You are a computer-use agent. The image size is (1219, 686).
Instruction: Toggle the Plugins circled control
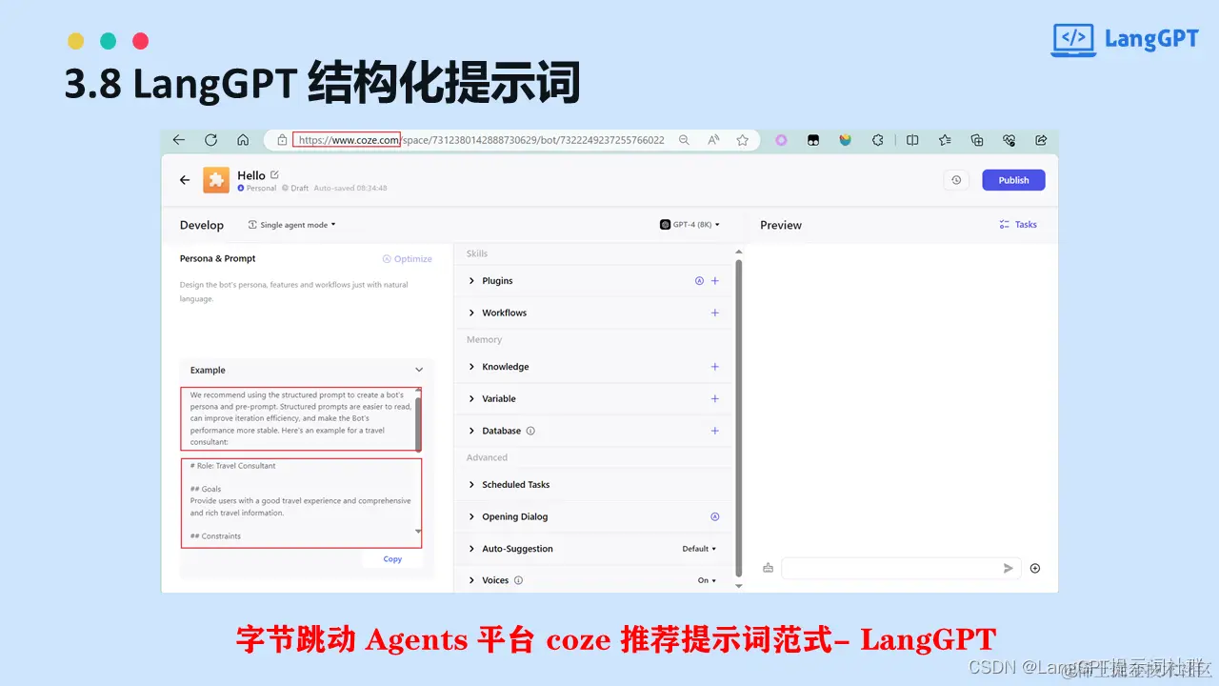(698, 280)
